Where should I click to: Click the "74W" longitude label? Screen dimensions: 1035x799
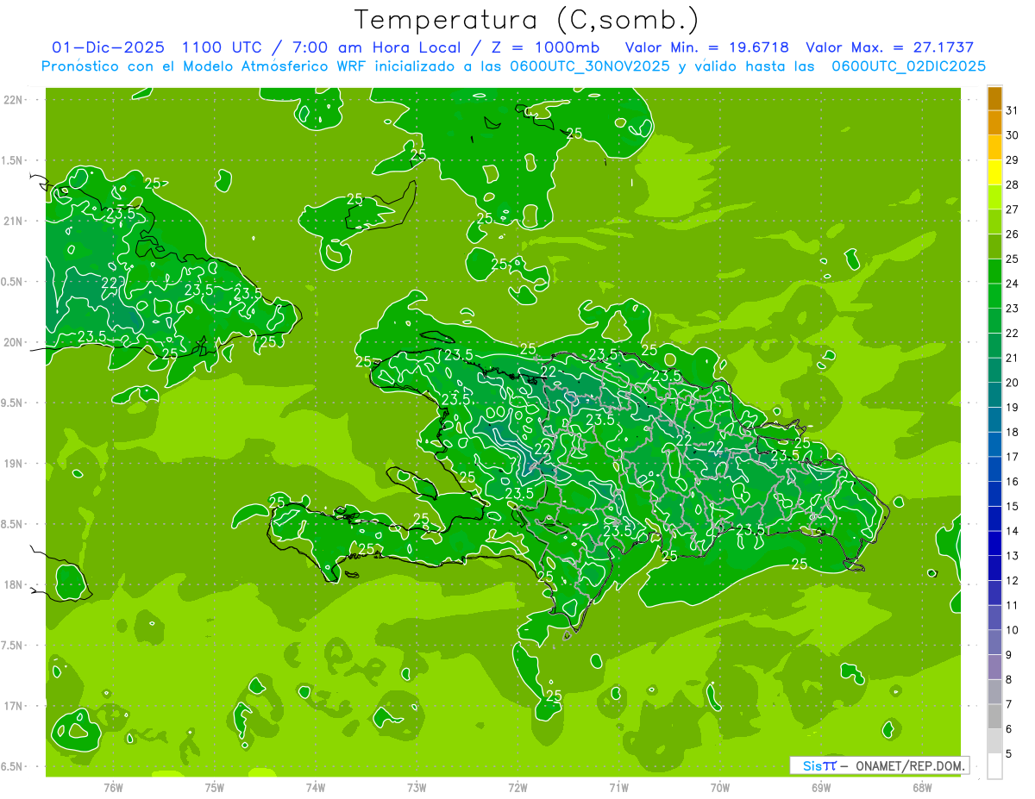pos(315,787)
